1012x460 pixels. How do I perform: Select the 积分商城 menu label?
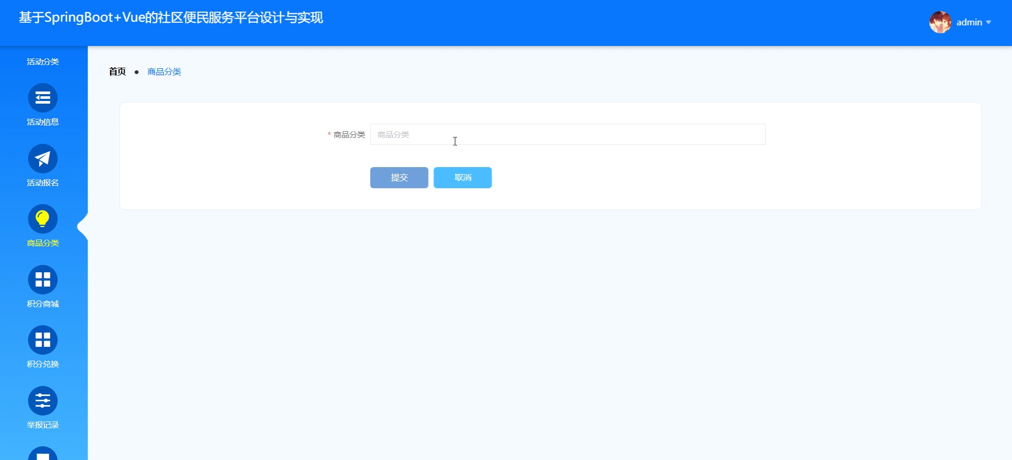(43, 304)
